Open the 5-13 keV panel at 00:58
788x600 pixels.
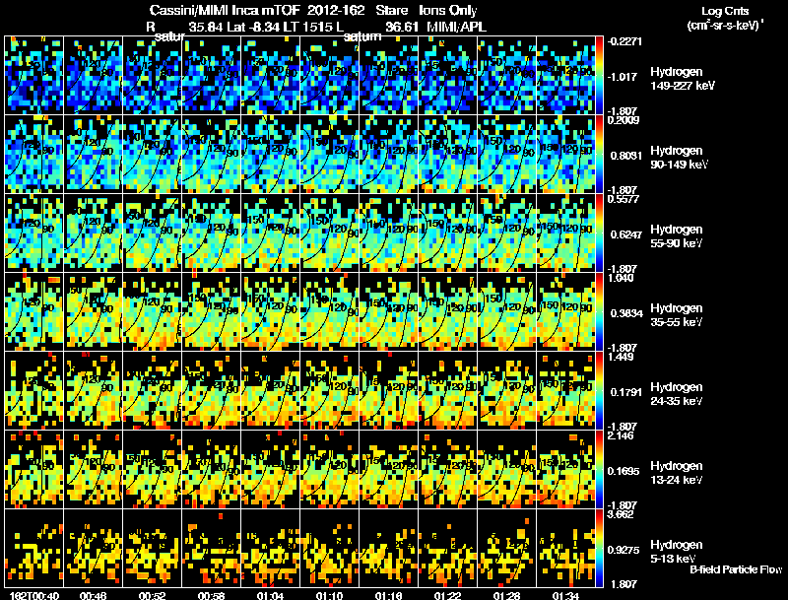point(211,548)
